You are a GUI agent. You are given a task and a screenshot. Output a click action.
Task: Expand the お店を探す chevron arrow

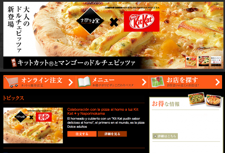pos(217,82)
